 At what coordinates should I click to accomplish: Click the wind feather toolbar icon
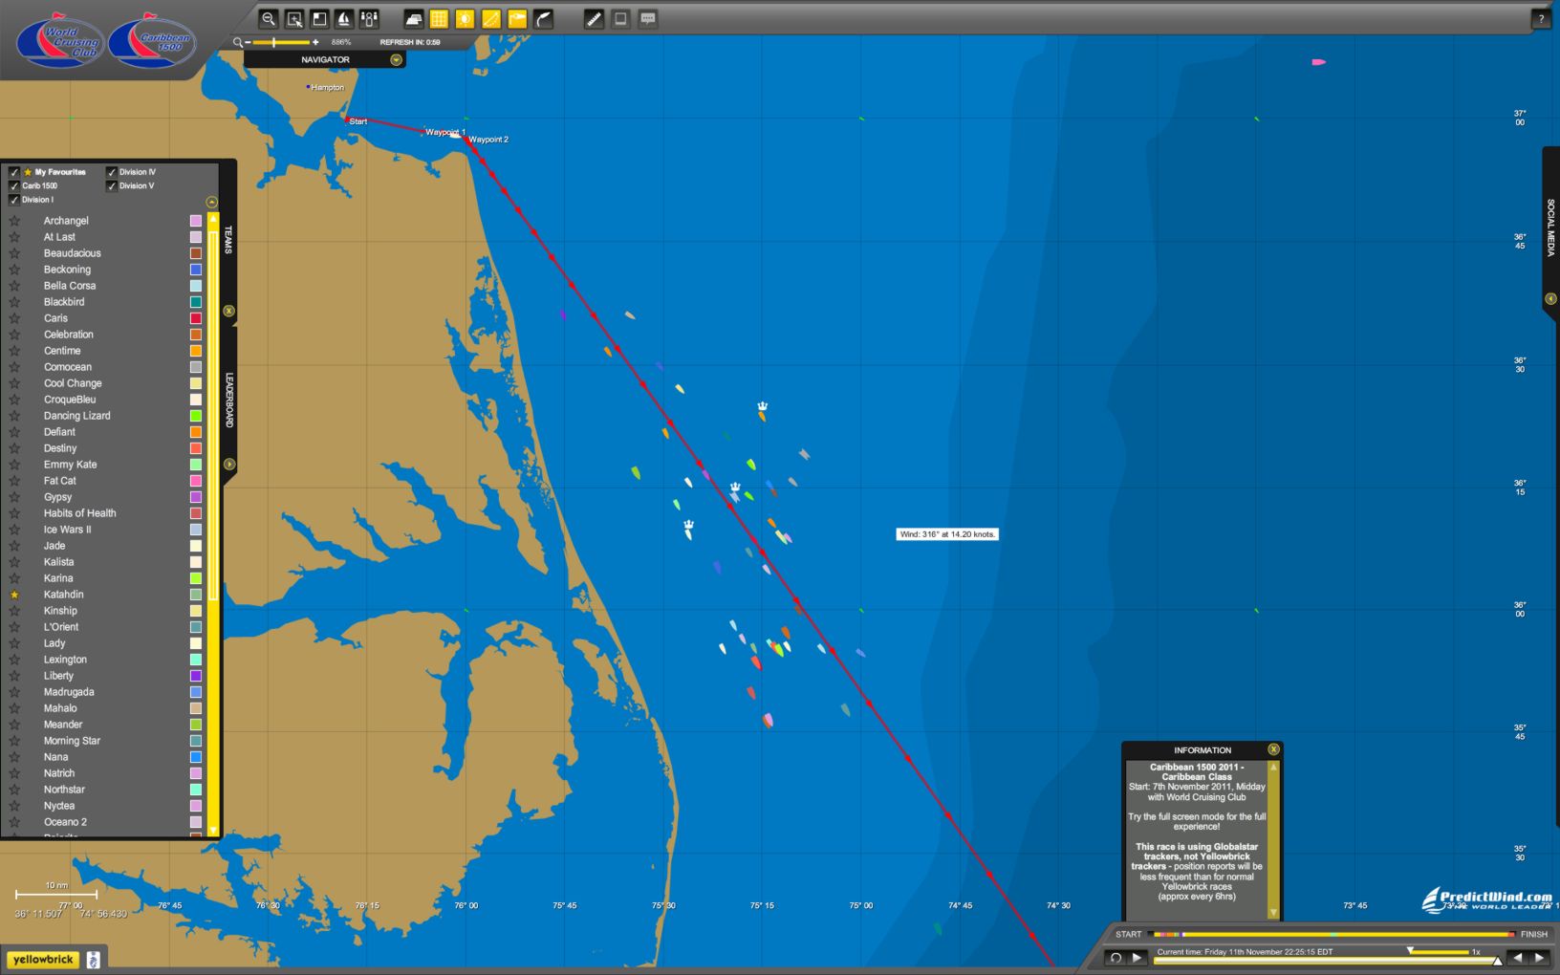[x=543, y=18]
